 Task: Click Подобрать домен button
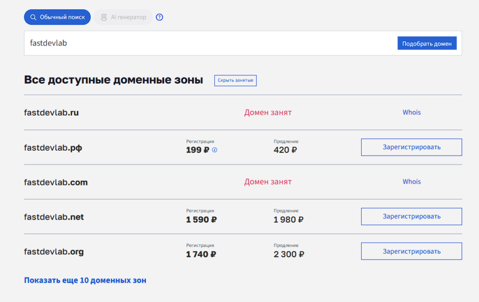pos(427,43)
